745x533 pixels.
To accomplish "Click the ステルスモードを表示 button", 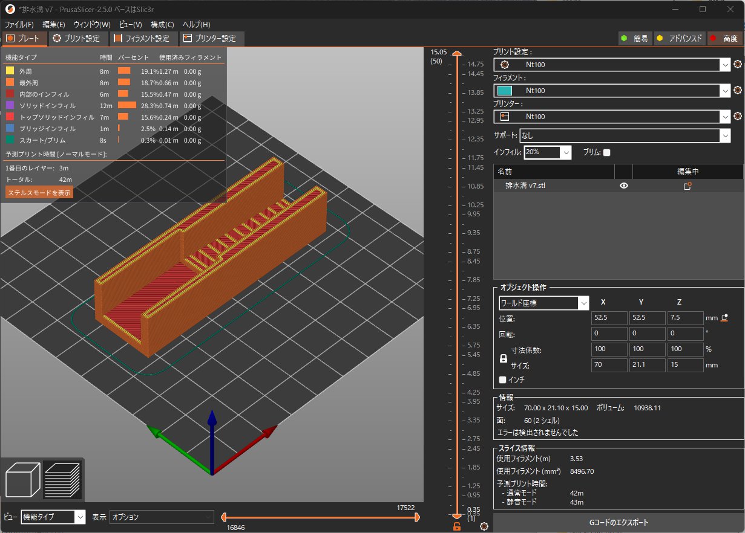I will [39, 193].
